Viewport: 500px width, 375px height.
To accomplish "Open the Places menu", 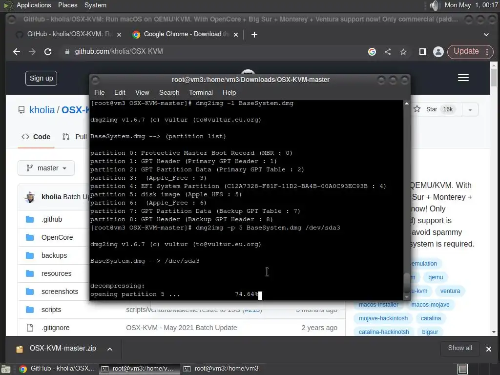I will [x=67, y=5].
